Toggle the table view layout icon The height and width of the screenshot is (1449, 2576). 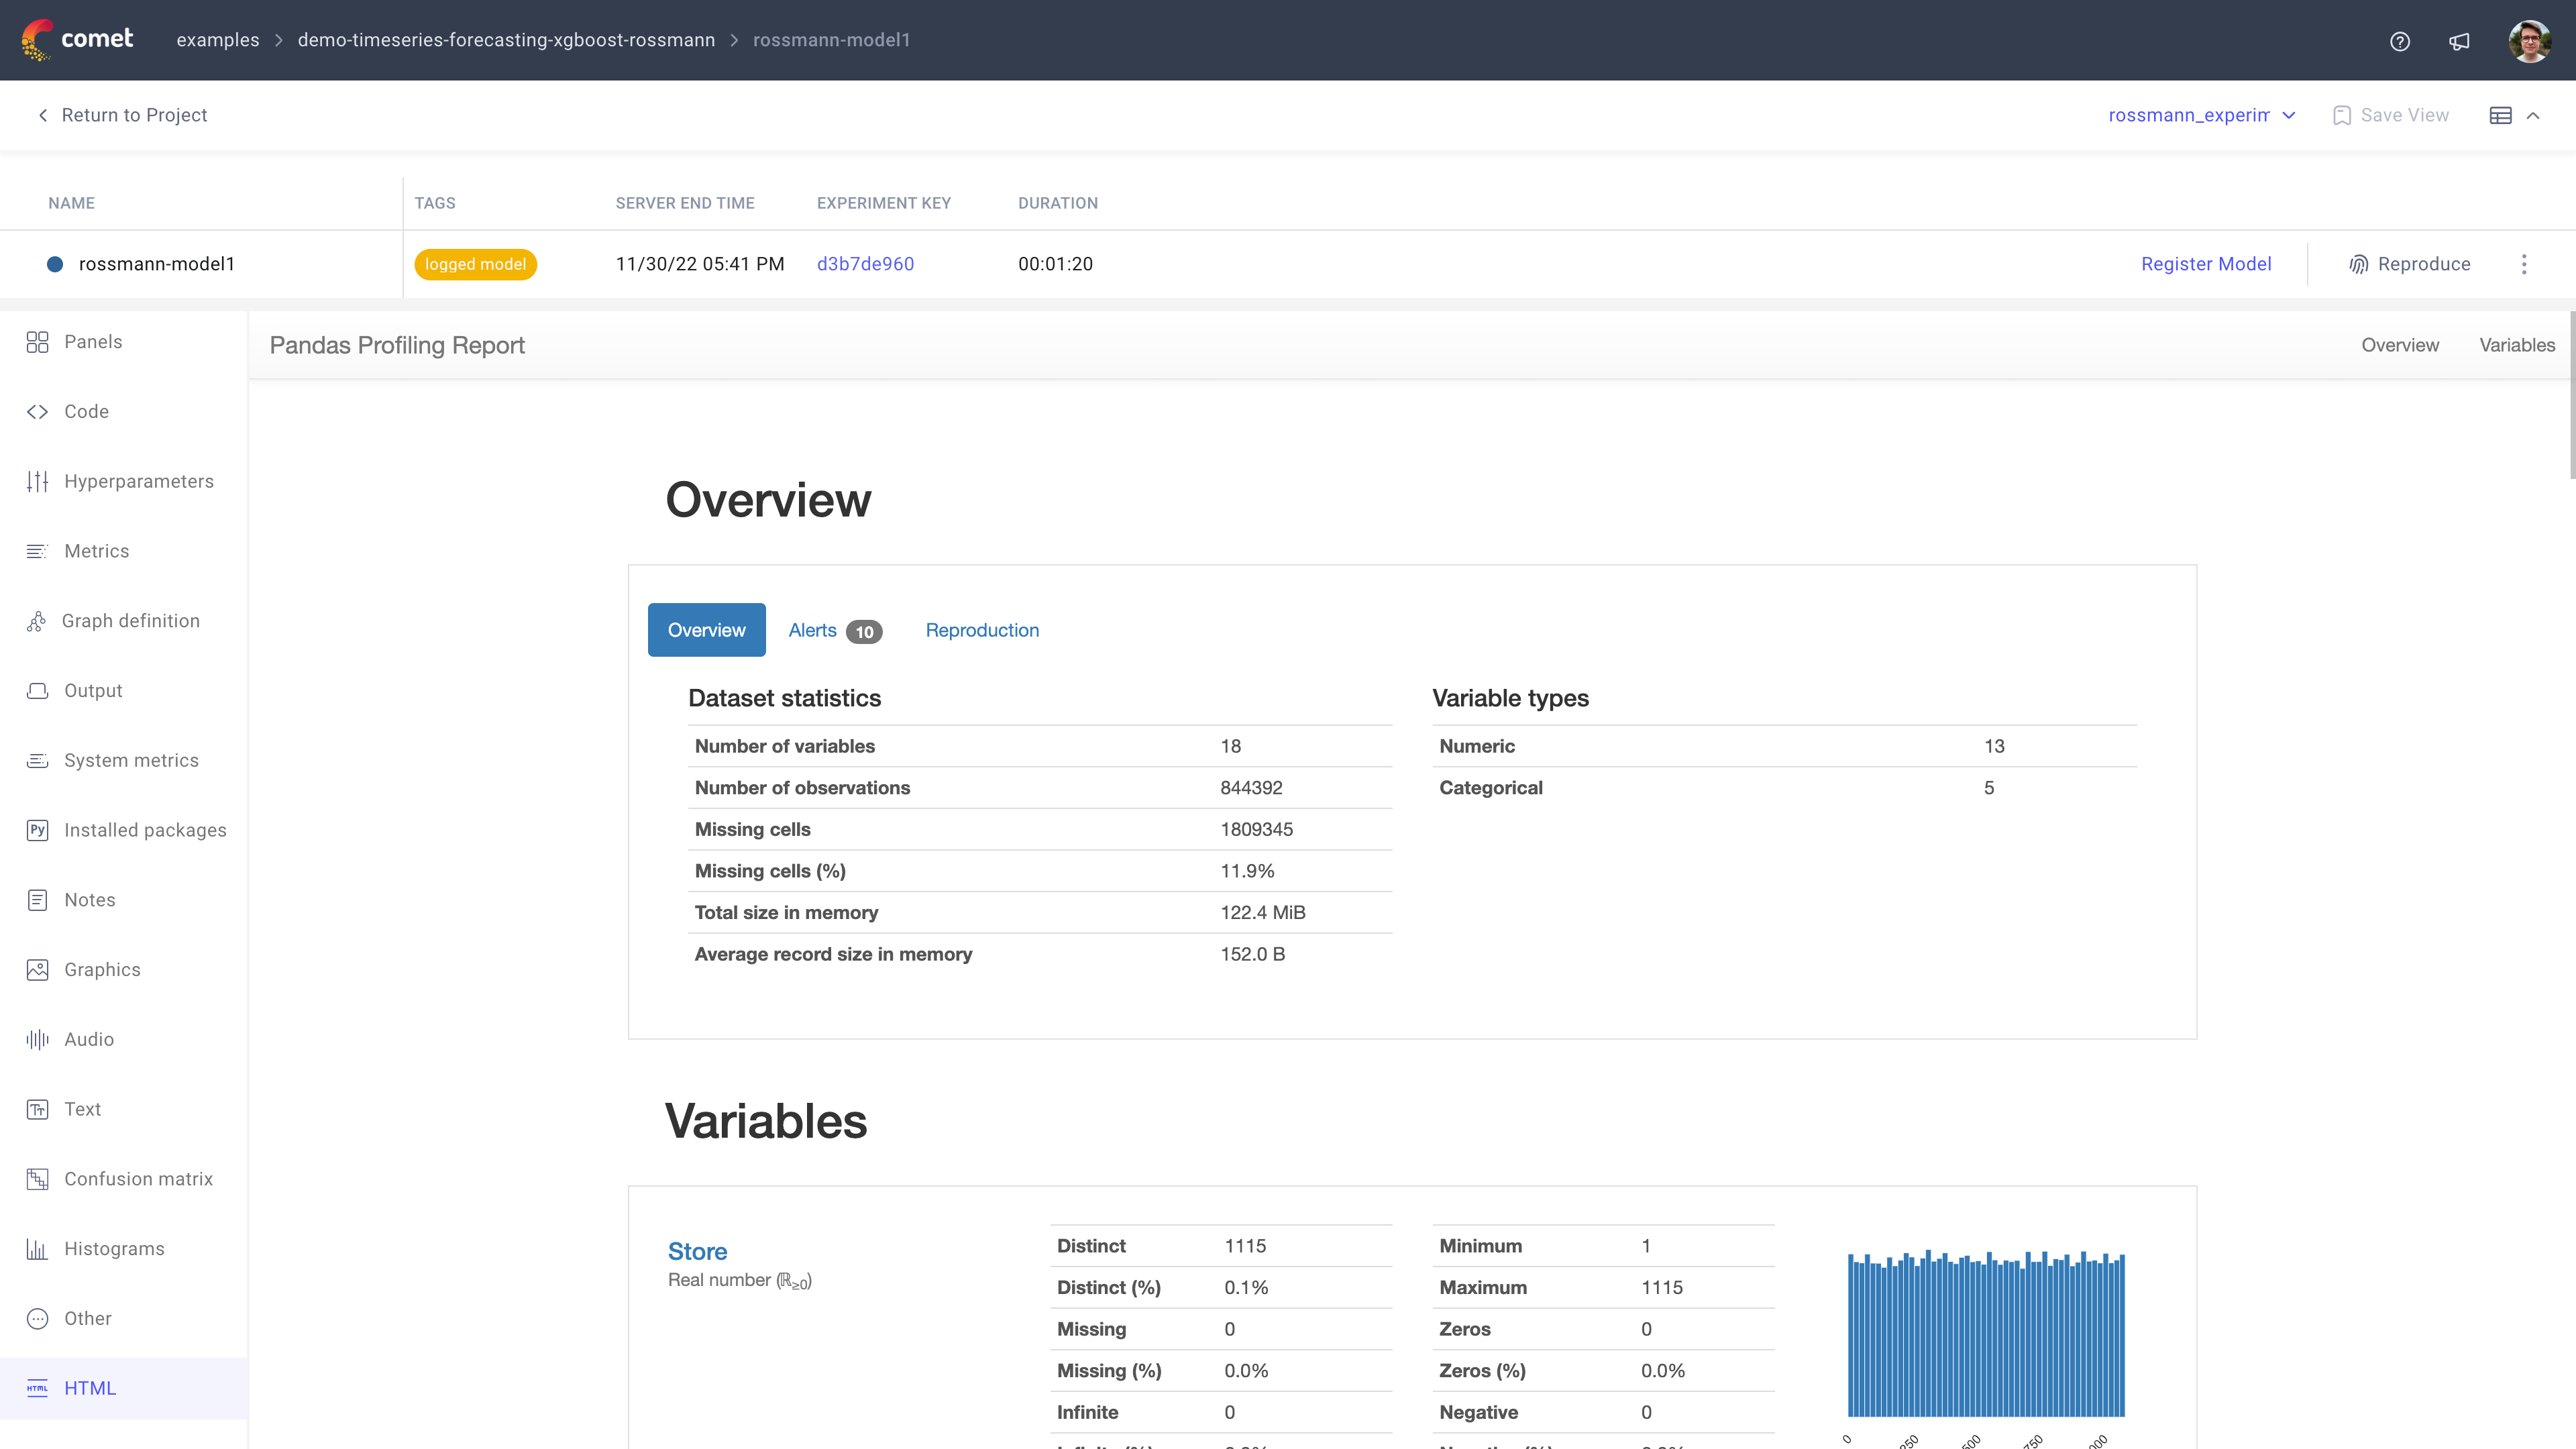pyautogui.click(x=2501, y=115)
